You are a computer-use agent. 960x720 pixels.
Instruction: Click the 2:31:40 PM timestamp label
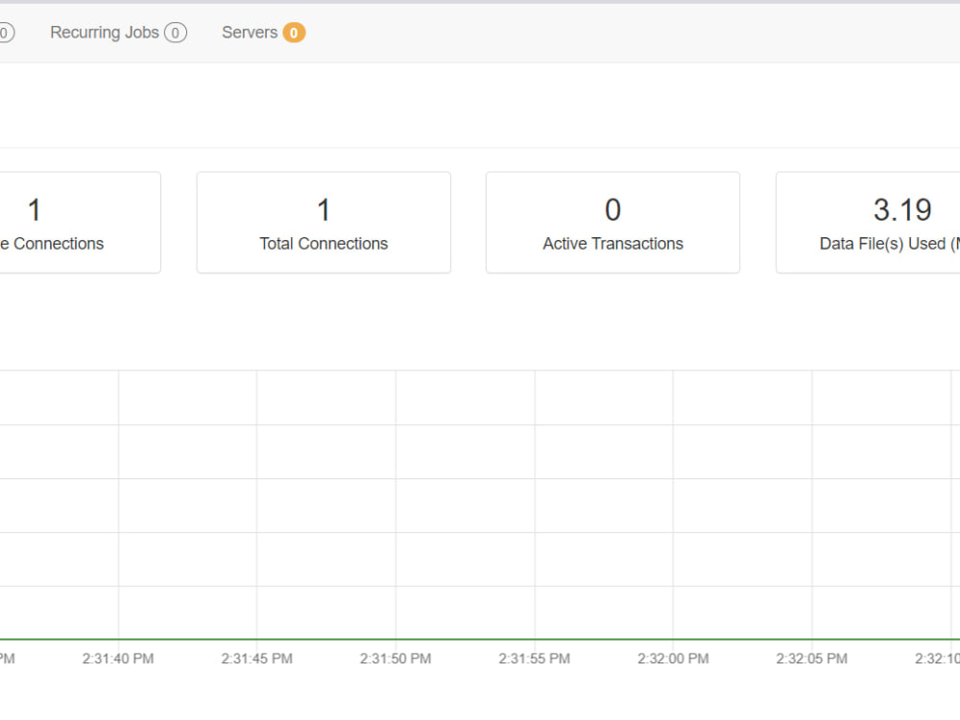[118, 659]
